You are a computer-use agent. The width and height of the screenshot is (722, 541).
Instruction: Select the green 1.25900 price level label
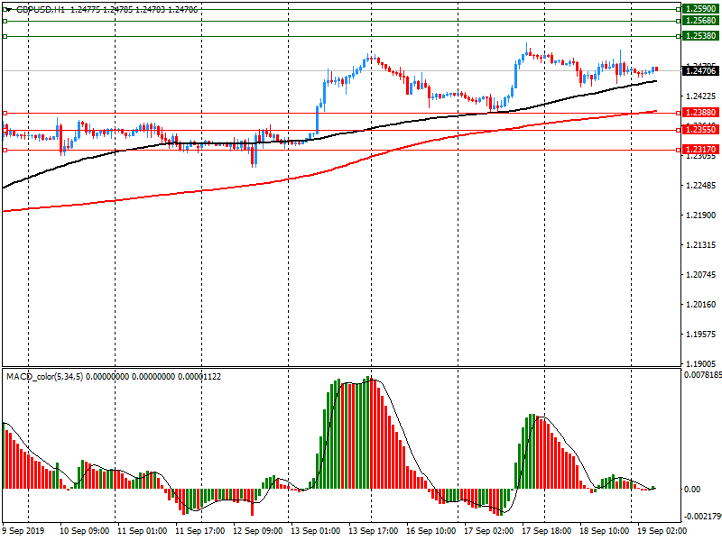coord(700,9)
